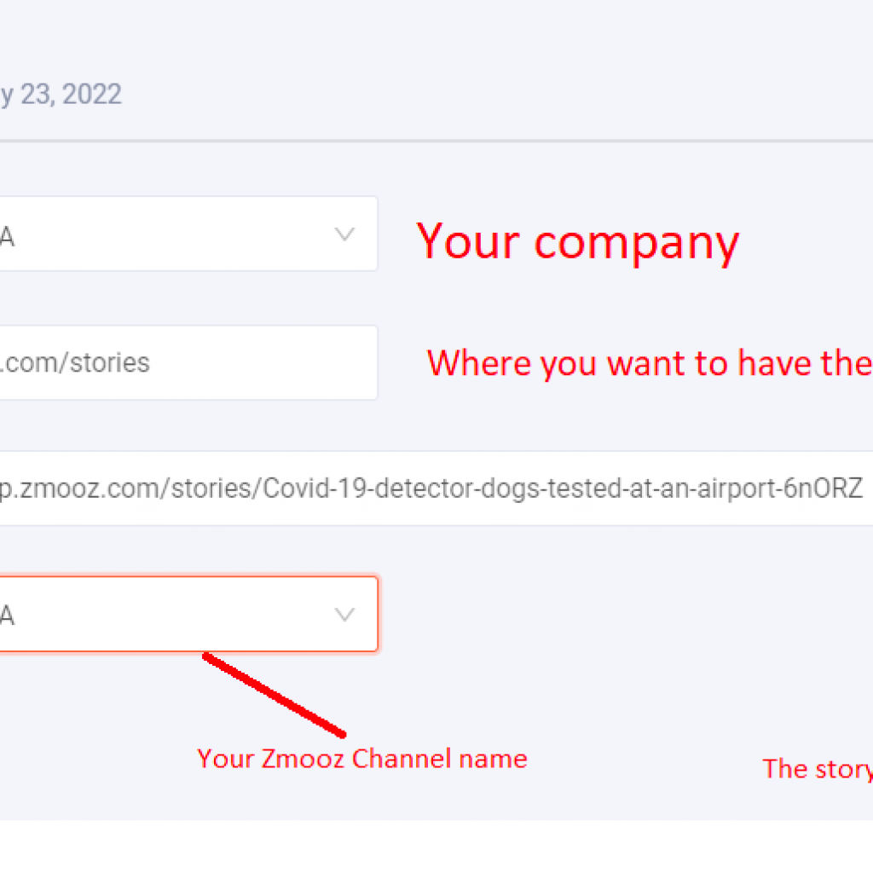Click the "Your Zmooz Channel name" label
Viewport: 873px width, 873px height.
pos(361,759)
